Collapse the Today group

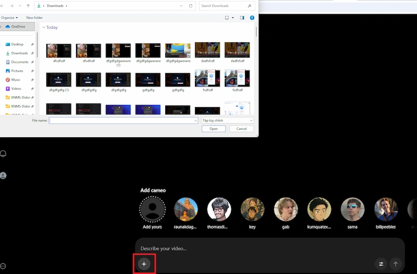(x=43, y=28)
